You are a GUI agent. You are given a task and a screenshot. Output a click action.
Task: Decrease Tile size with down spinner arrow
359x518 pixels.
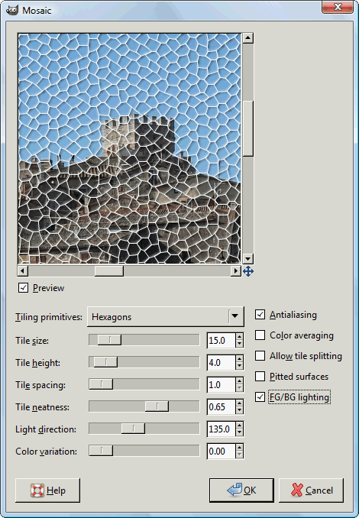click(239, 344)
